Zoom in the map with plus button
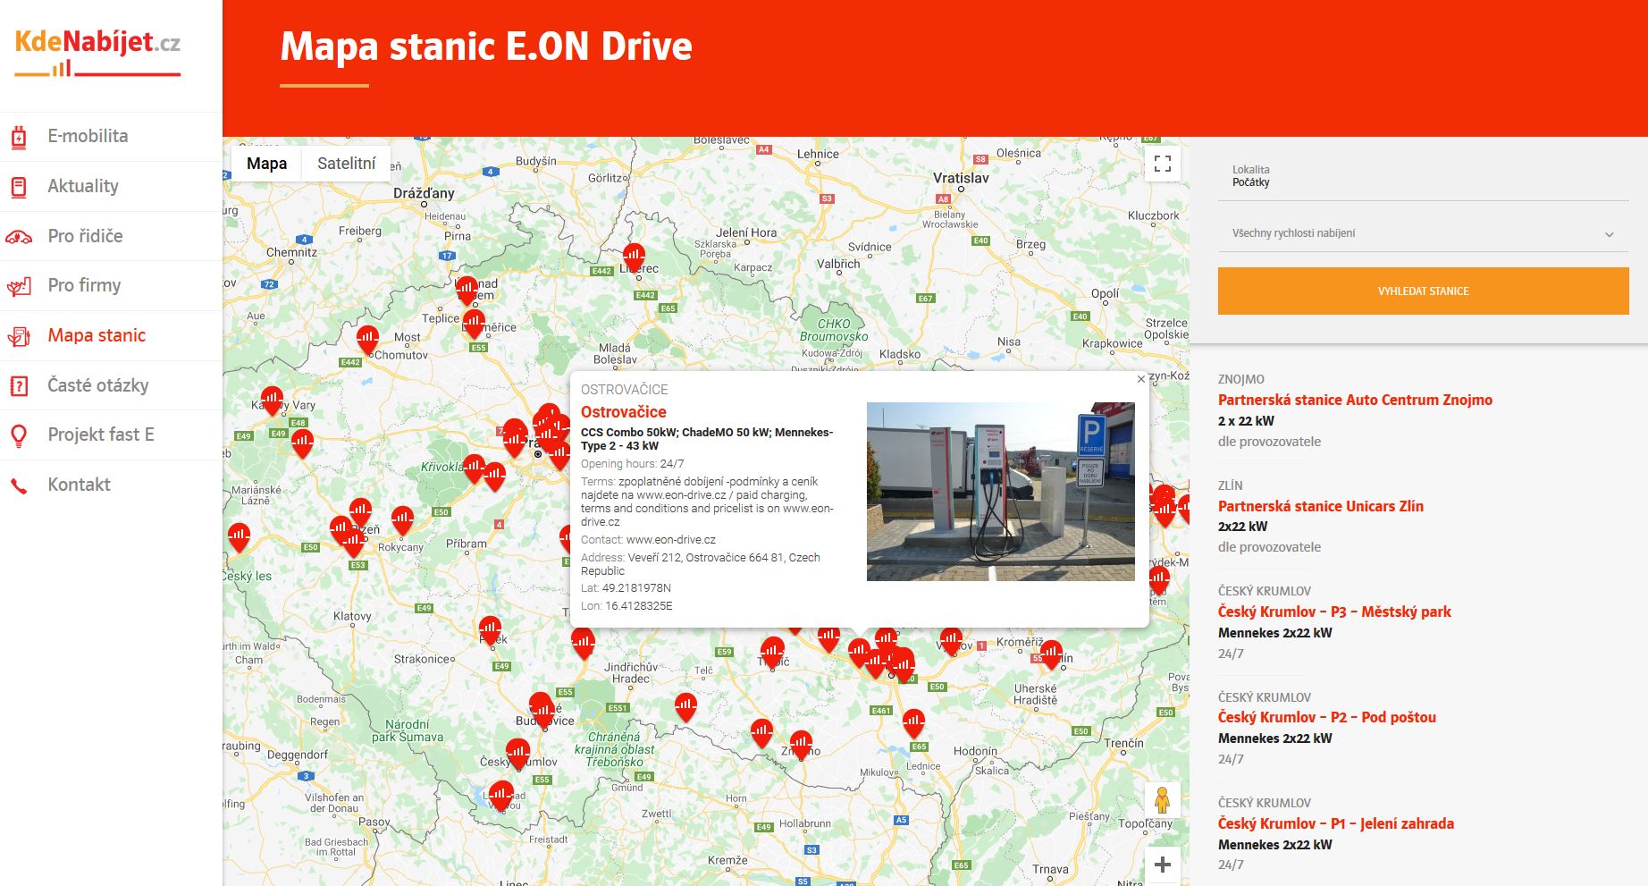This screenshot has height=886, width=1648. (x=1163, y=864)
